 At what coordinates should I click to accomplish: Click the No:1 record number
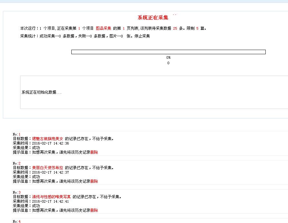[x=17, y=134]
